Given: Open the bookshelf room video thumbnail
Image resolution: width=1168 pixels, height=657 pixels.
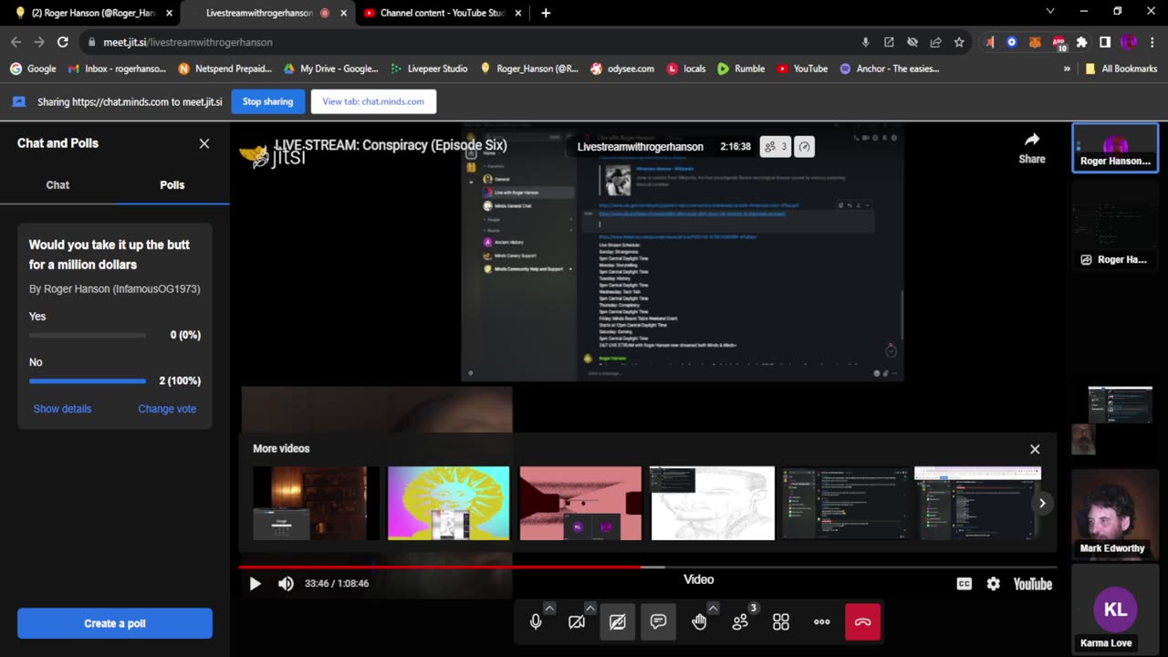Looking at the screenshot, I should click(316, 503).
